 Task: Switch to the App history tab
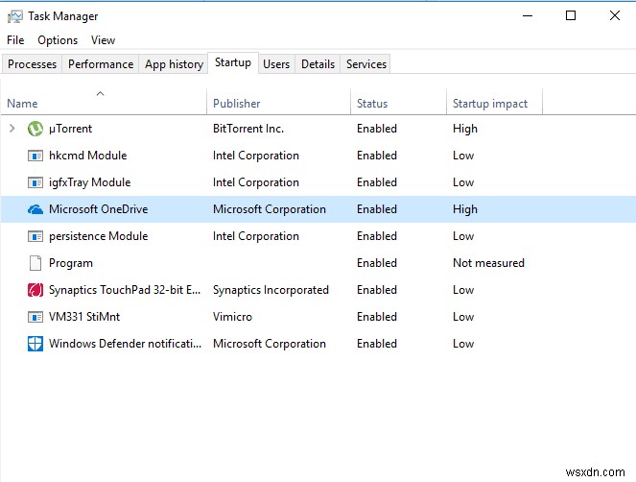[174, 64]
